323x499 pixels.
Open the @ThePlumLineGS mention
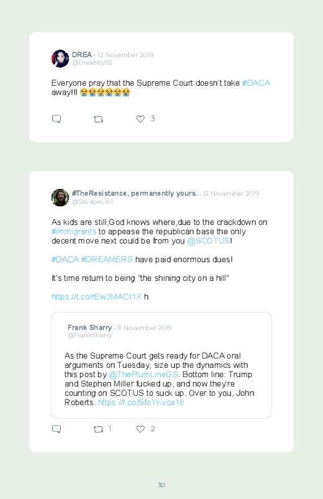[143, 374]
